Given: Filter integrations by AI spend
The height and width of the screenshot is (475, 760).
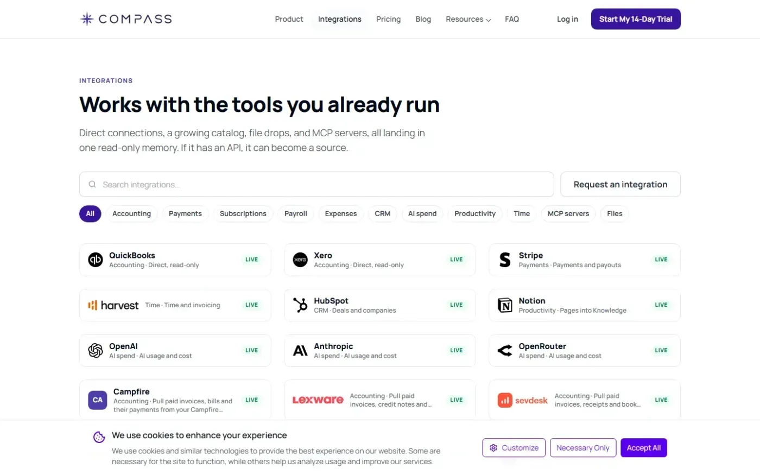Looking at the screenshot, I should coord(422,214).
